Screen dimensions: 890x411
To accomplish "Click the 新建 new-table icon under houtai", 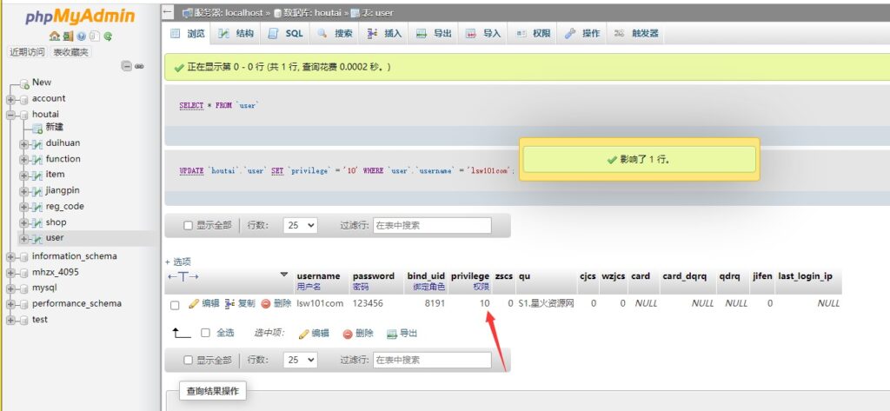I will pos(37,129).
